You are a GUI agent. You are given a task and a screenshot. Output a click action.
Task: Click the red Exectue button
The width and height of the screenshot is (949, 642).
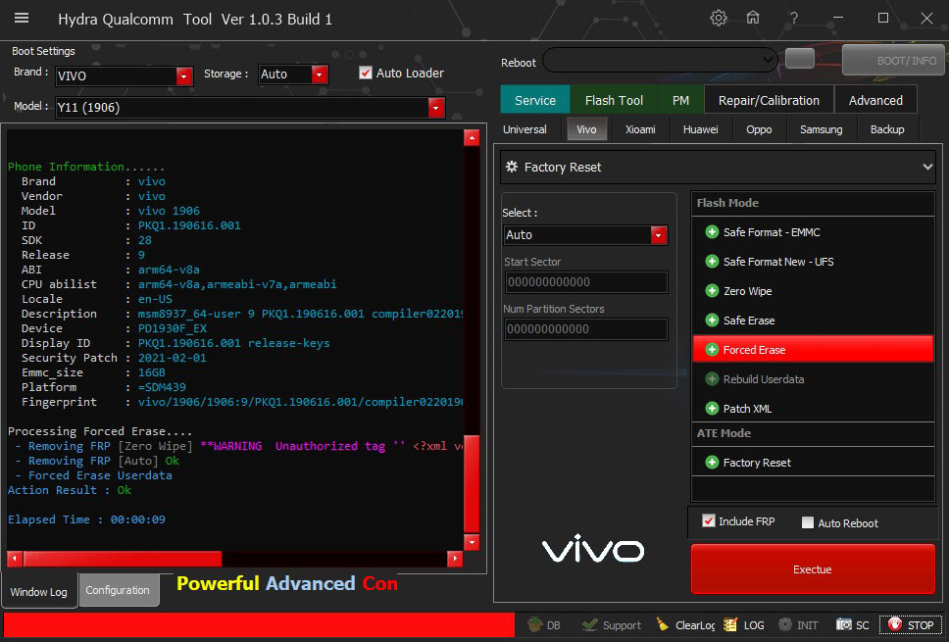[x=812, y=569]
